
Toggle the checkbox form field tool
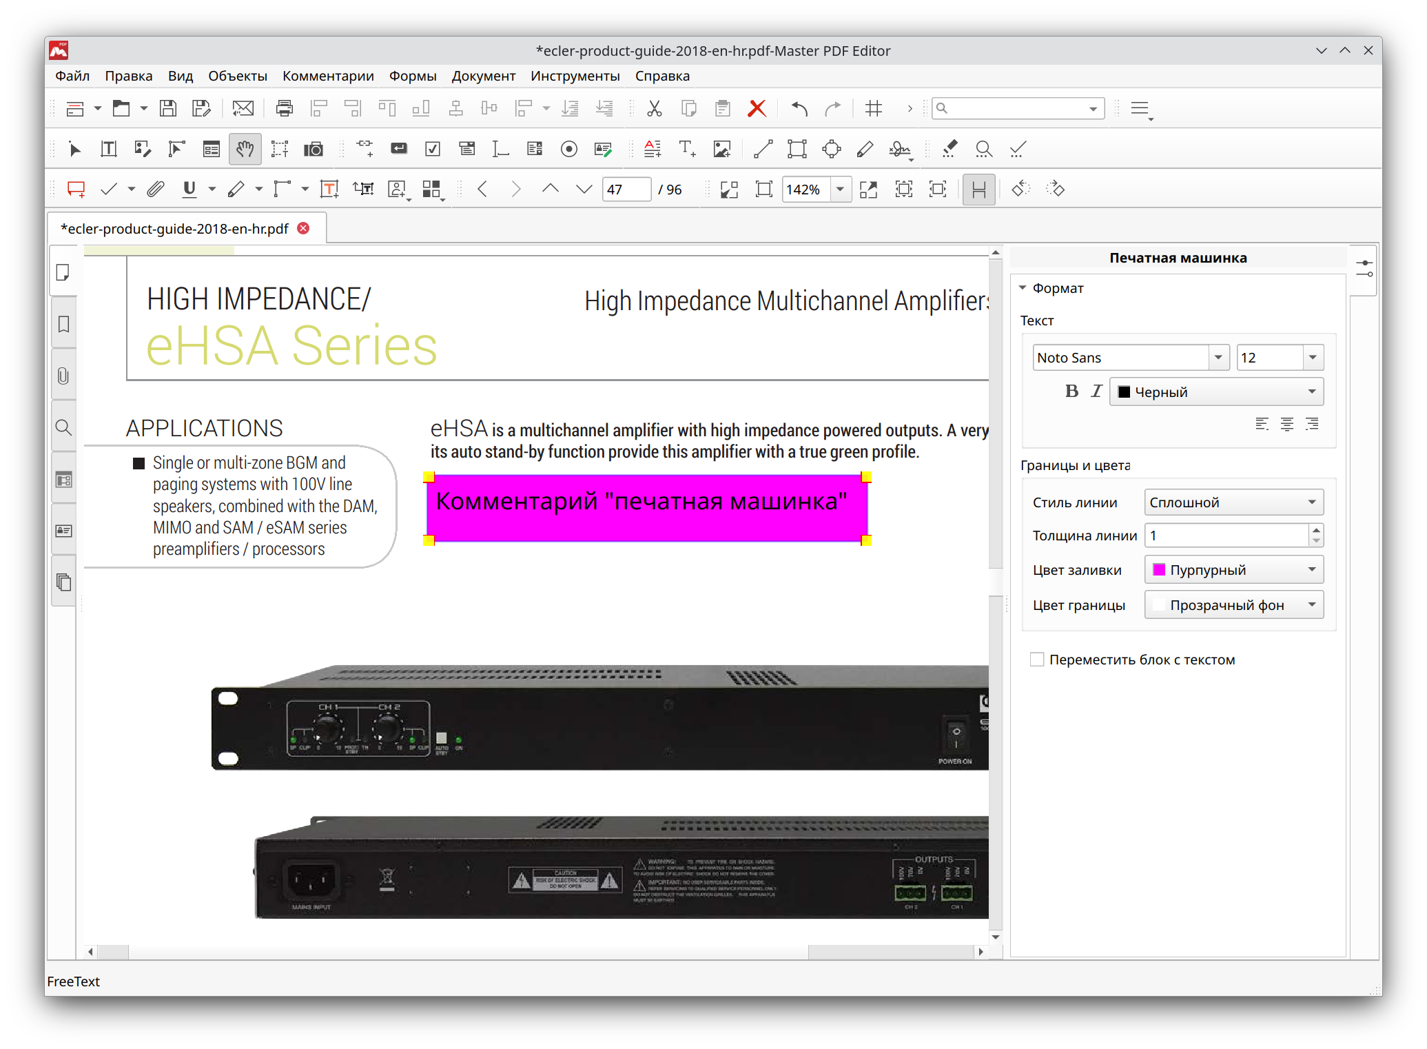[x=433, y=149]
